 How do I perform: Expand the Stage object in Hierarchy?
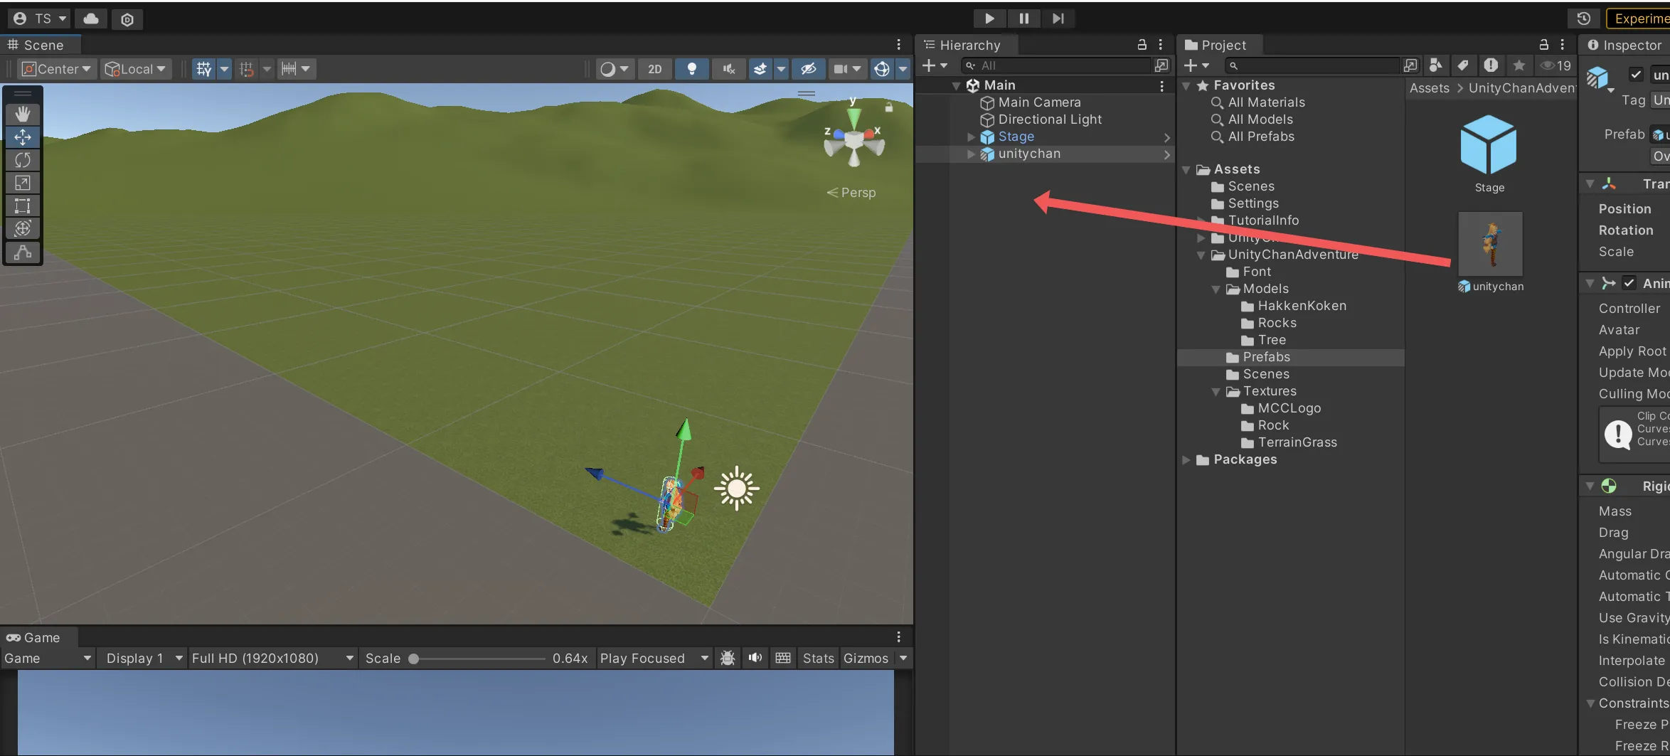[x=971, y=137]
